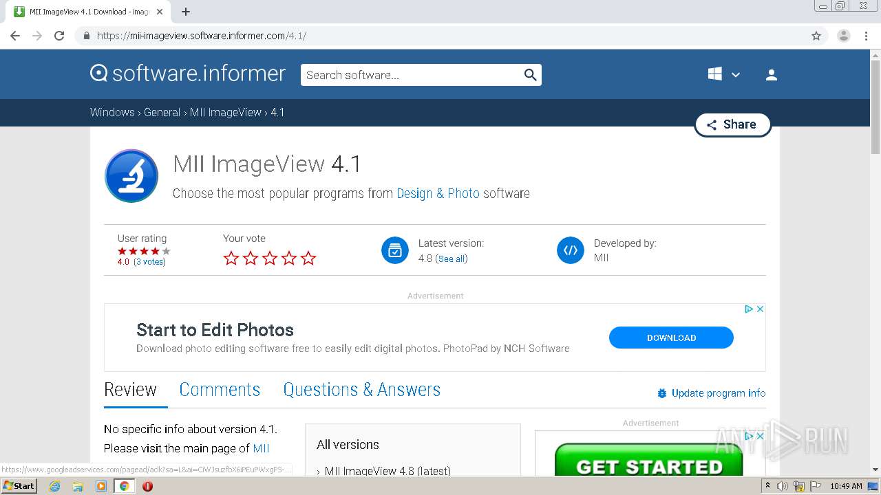This screenshot has width=881, height=495.
Task: Click the volume speaker tray icon
Action: point(783,486)
